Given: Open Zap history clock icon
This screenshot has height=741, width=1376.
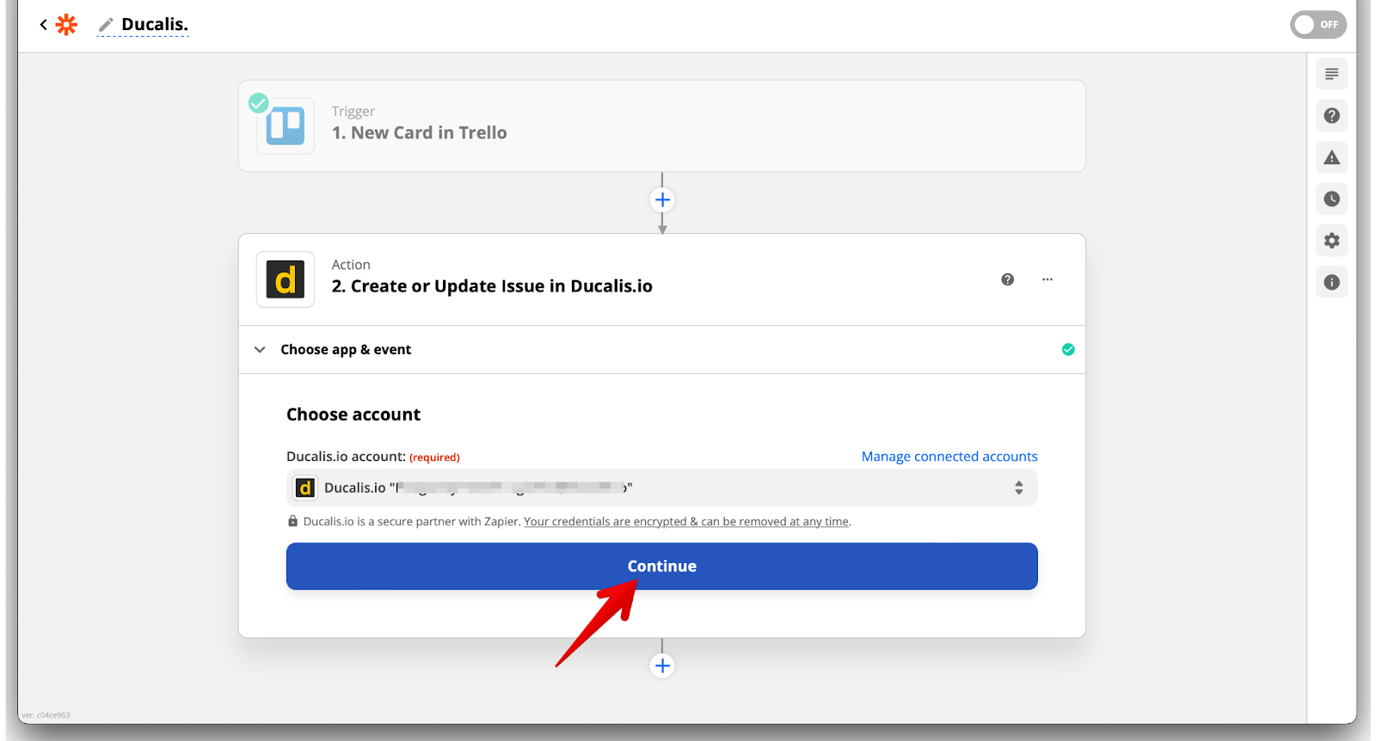Looking at the screenshot, I should (1331, 199).
